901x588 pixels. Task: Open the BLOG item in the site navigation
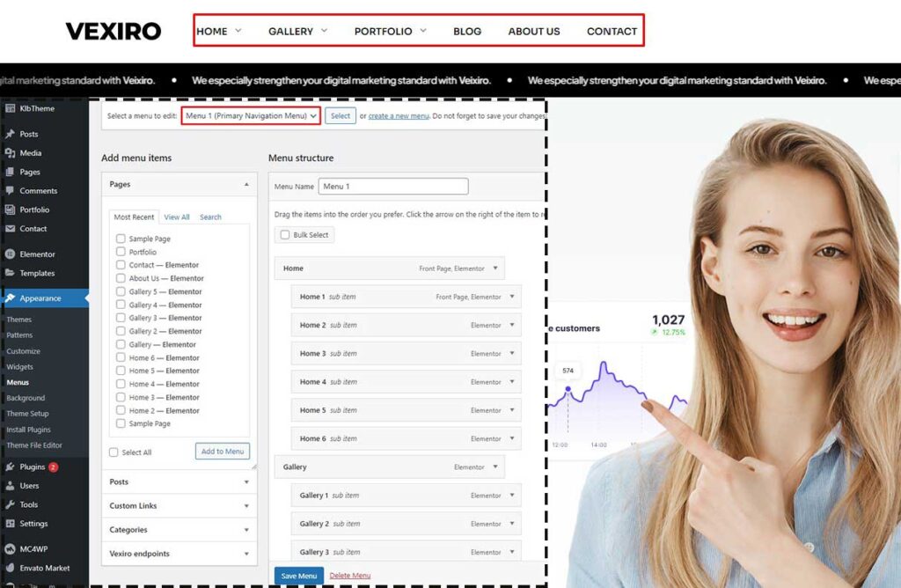tap(466, 31)
